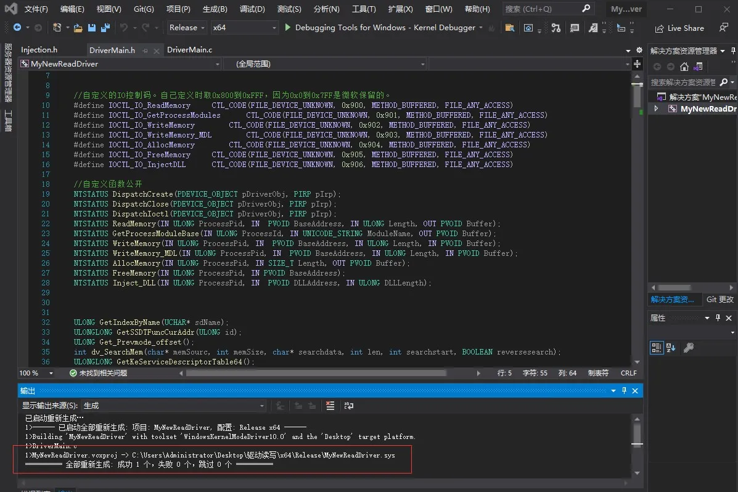The height and width of the screenshot is (492, 738).
Task: Open the 调试(D) menu
Action: [x=252, y=9]
